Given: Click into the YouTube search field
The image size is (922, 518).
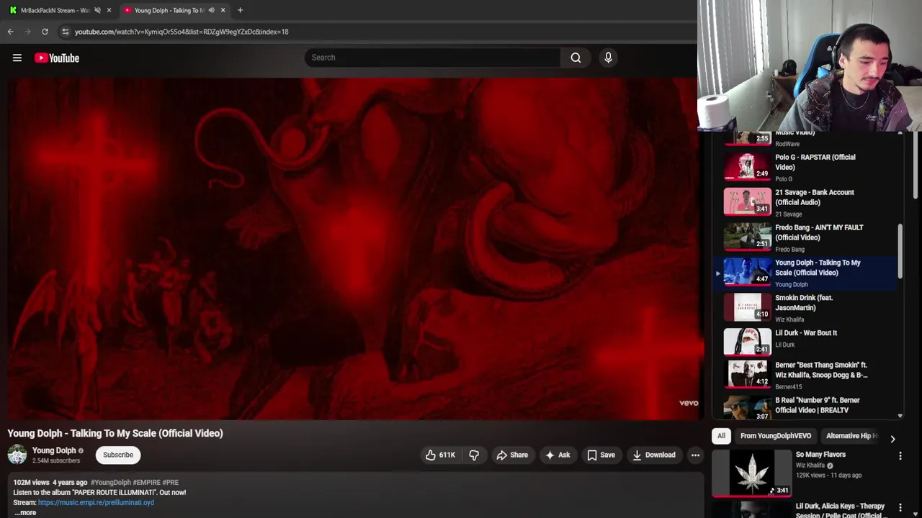Looking at the screenshot, I should (x=432, y=58).
